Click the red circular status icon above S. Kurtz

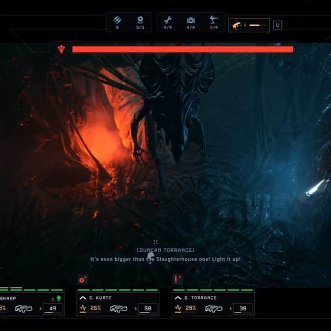(82, 280)
